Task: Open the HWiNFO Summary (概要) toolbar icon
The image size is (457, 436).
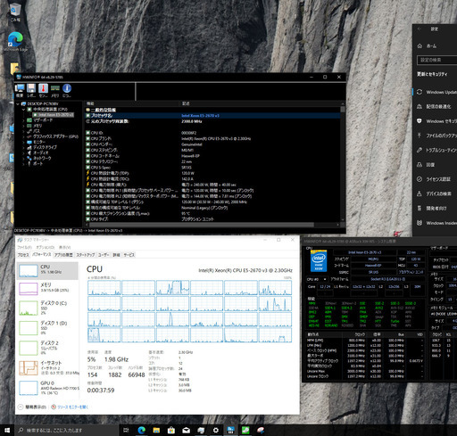Action: [x=20, y=90]
